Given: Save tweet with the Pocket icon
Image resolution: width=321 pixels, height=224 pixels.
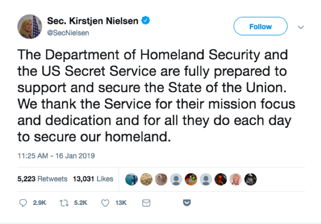Looking at the screenshot, I should tap(187, 202).
